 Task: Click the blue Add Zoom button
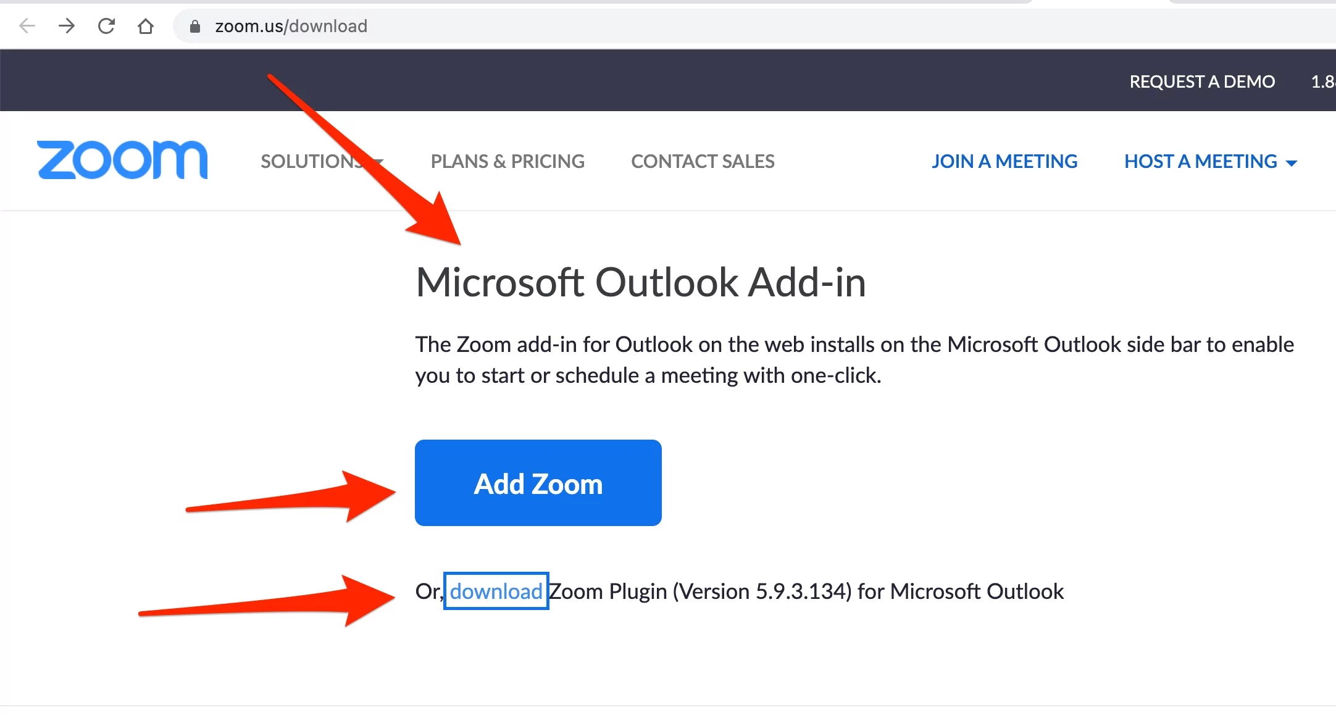point(538,483)
